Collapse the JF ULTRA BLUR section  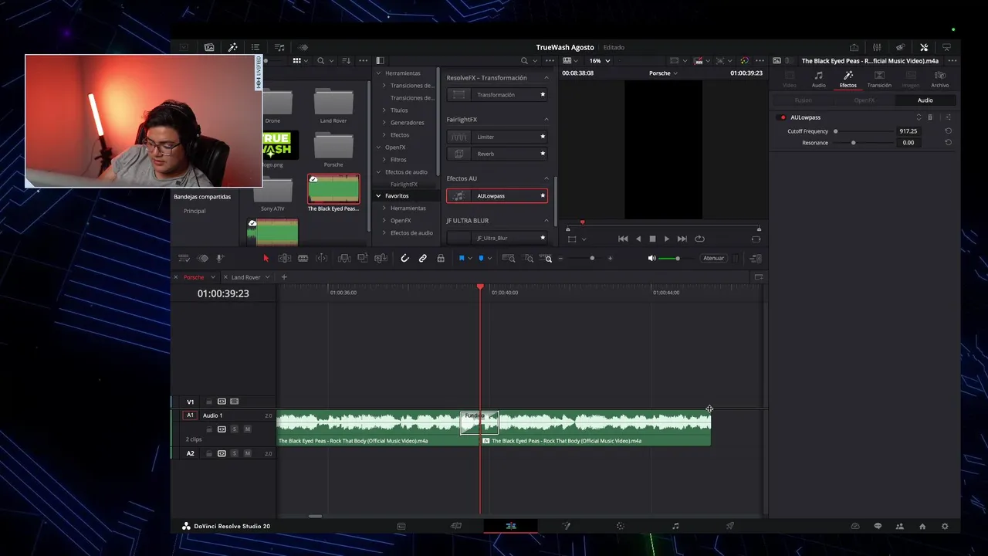[546, 221]
